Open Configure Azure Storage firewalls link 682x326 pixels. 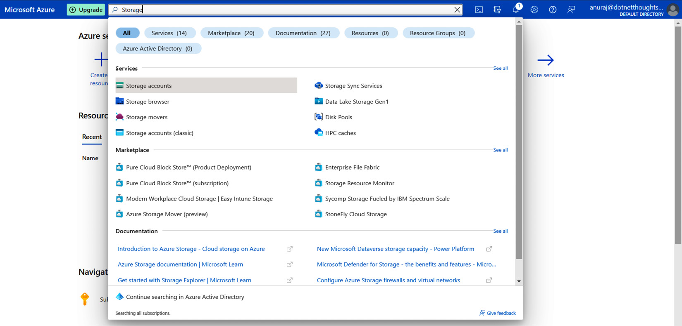[x=389, y=280]
